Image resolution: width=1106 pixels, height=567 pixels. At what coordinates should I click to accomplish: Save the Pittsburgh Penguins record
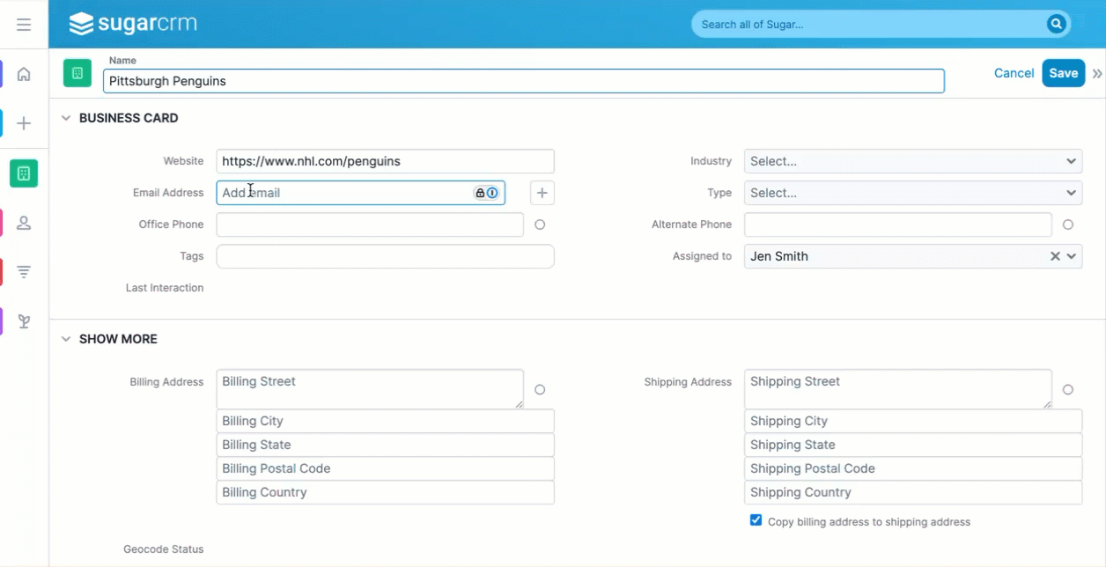(x=1063, y=73)
